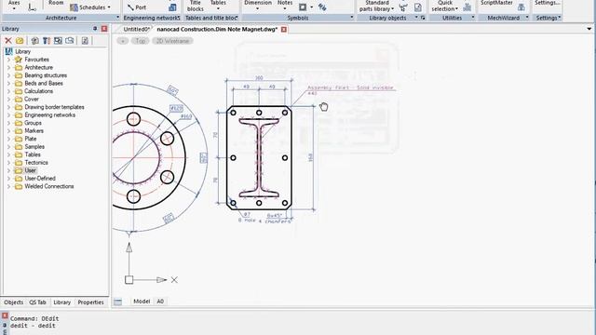Click the folder-refresh icon in Library toolbar
Viewport: 596px width, 335px height.
coord(70,41)
